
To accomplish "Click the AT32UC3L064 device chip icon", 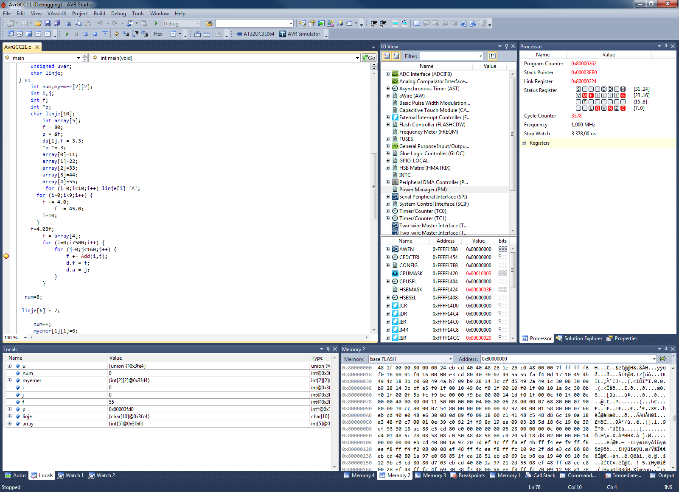I will (x=239, y=34).
